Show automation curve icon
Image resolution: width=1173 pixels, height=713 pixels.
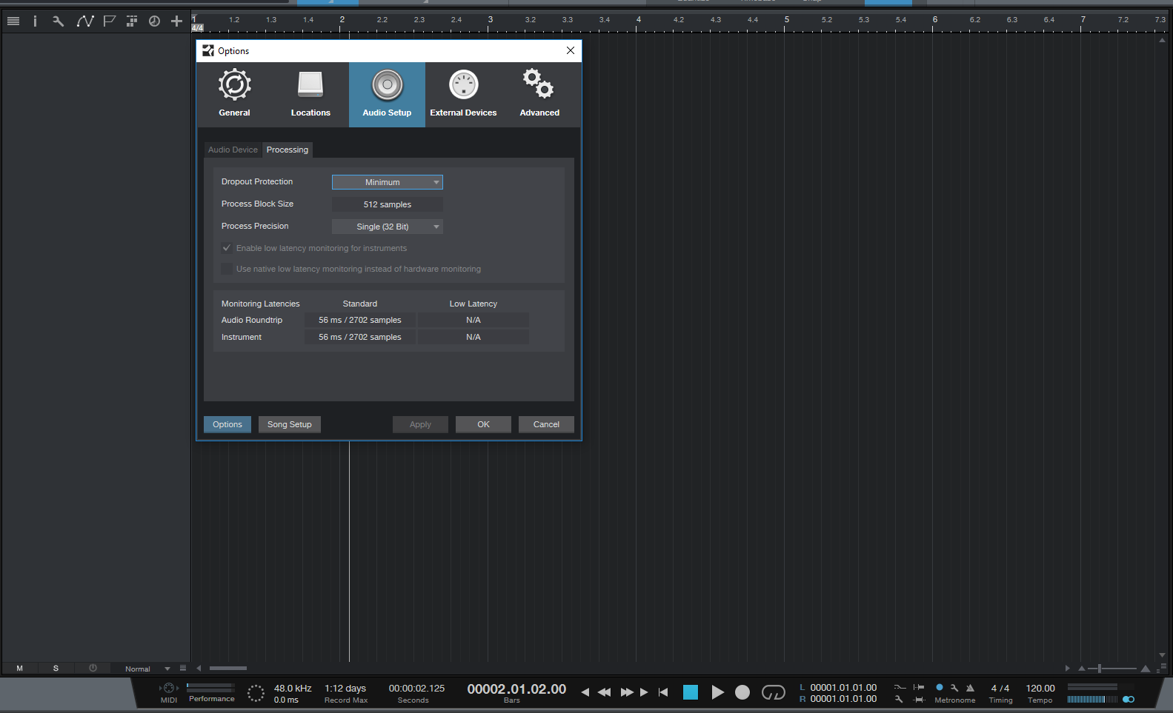click(x=85, y=21)
